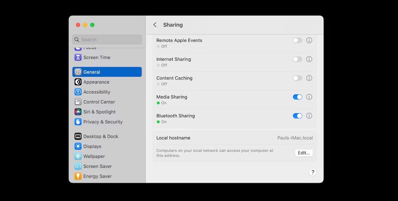Image resolution: width=398 pixels, height=201 pixels.
Task: Click the green zoom window button
Action: pyautogui.click(x=92, y=25)
